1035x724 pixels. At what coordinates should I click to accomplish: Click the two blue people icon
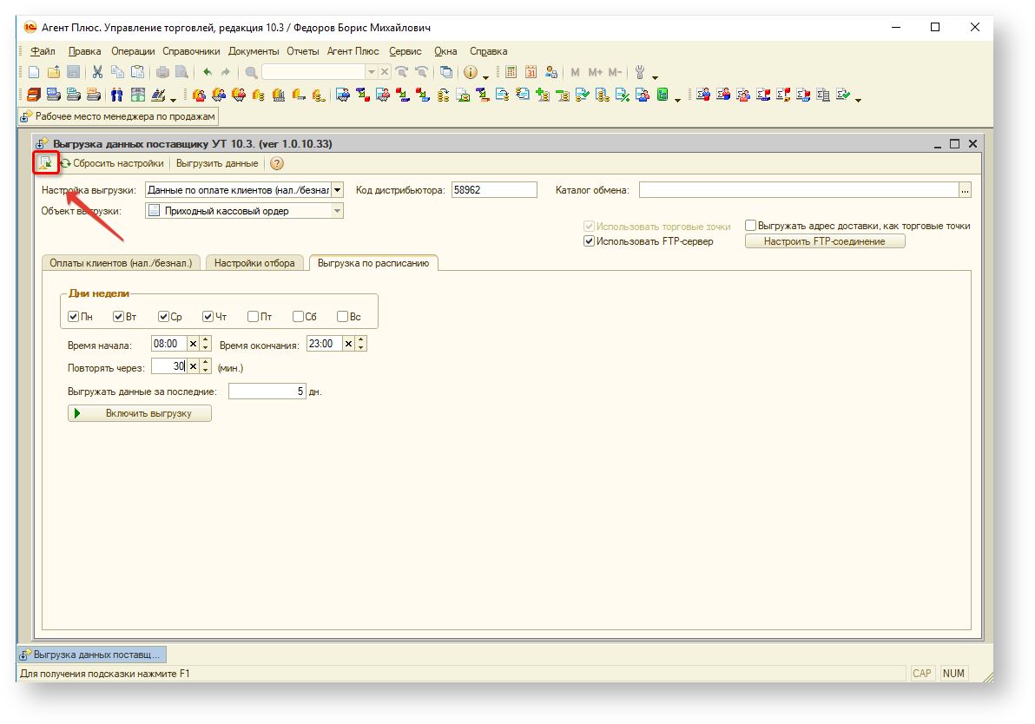click(117, 95)
